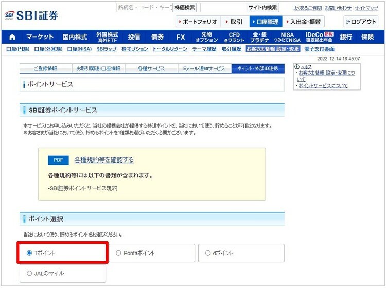This screenshot has width=386, height=288.
Task: Open CFD eワラント menu
Action: coord(234,37)
